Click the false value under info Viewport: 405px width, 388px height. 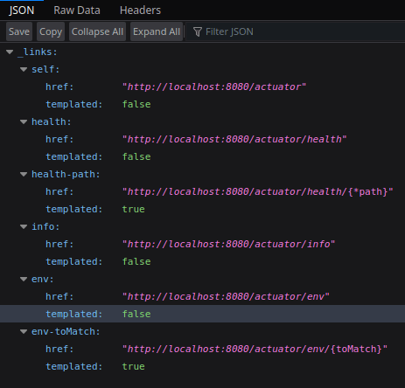click(136, 261)
